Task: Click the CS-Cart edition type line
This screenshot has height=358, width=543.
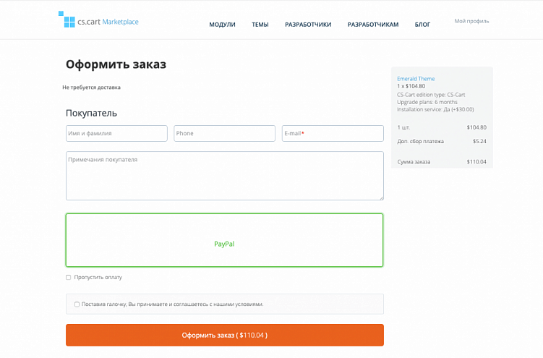Action: click(x=431, y=95)
